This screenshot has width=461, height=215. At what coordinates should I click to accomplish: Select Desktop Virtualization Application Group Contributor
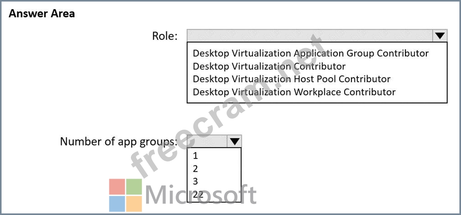click(311, 53)
